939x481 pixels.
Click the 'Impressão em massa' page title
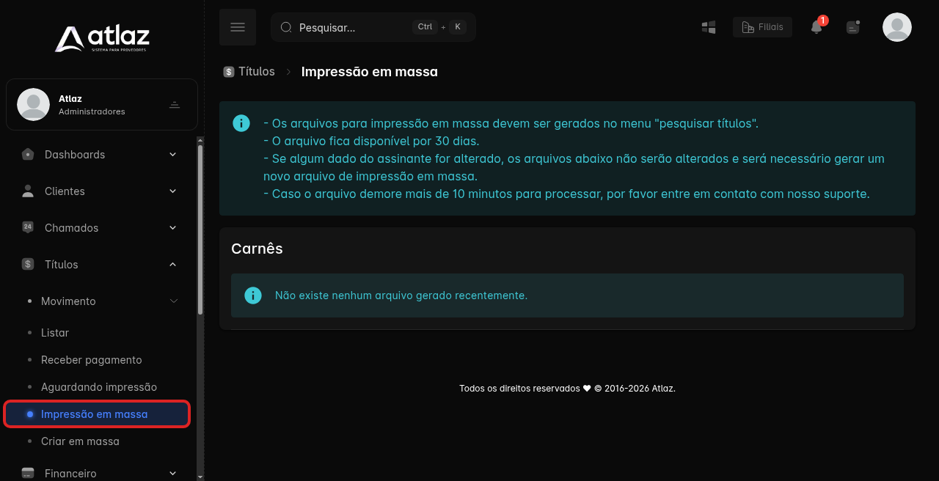(x=370, y=72)
